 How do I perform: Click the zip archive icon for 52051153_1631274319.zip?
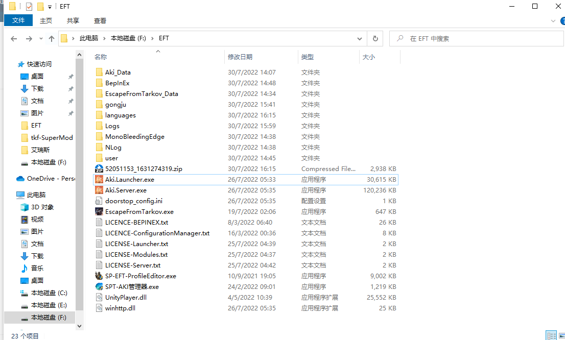coord(99,168)
